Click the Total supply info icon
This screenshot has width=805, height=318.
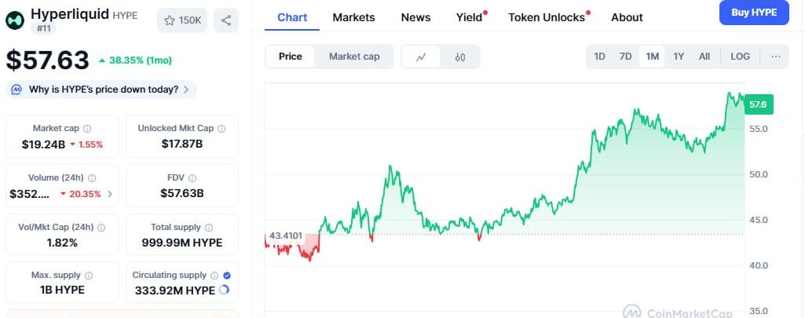click(x=210, y=227)
